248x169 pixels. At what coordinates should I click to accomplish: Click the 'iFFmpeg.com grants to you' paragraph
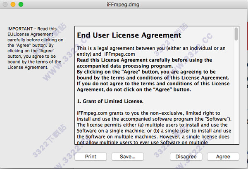(x=154, y=127)
